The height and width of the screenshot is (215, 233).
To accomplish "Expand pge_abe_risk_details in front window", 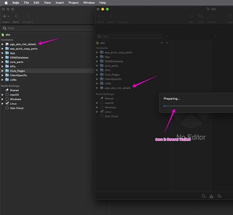I will pyautogui.click(x=97, y=88).
